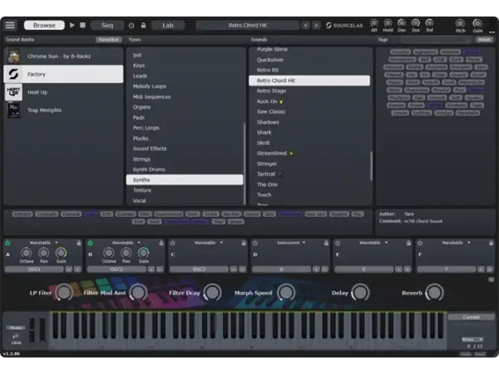Select the Heat Up sound bank

point(63,92)
